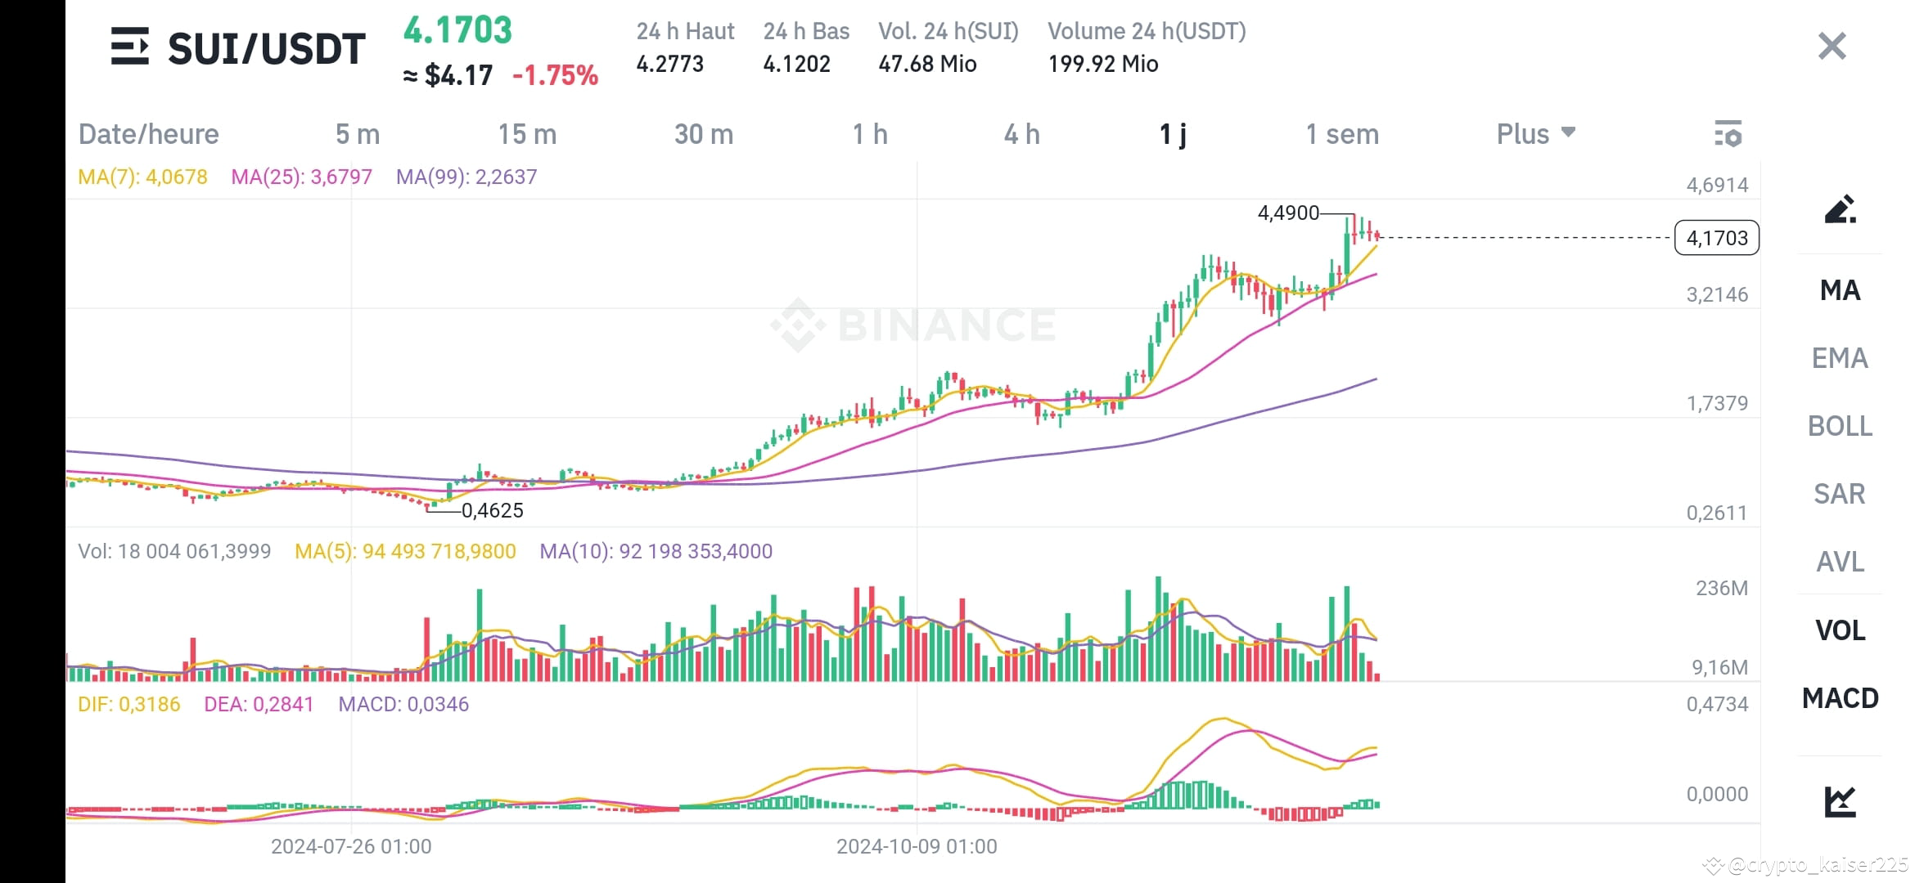Image resolution: width=1915 pixels, height=883 pixels.
Task: Click the MA(7) indicator value in yellow
Action: [142, 176]
